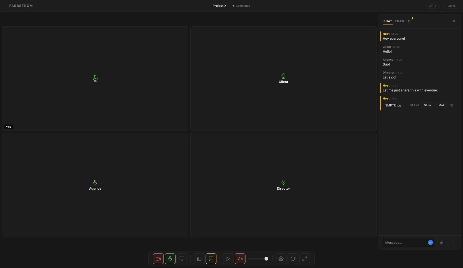Close the chat panel with the X

[454, 21]
